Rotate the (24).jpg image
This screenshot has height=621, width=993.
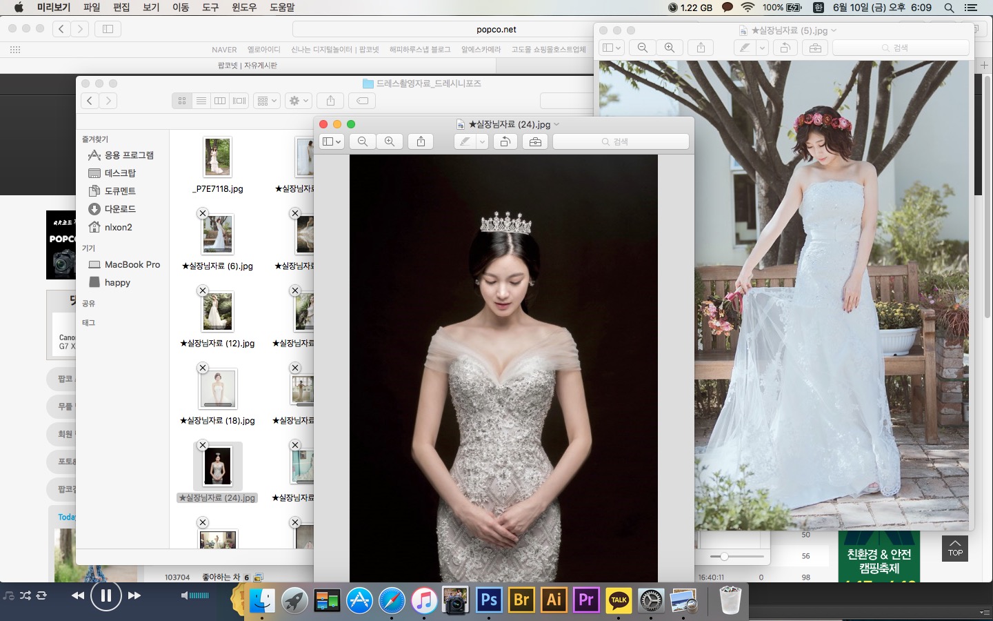[505, 141]
